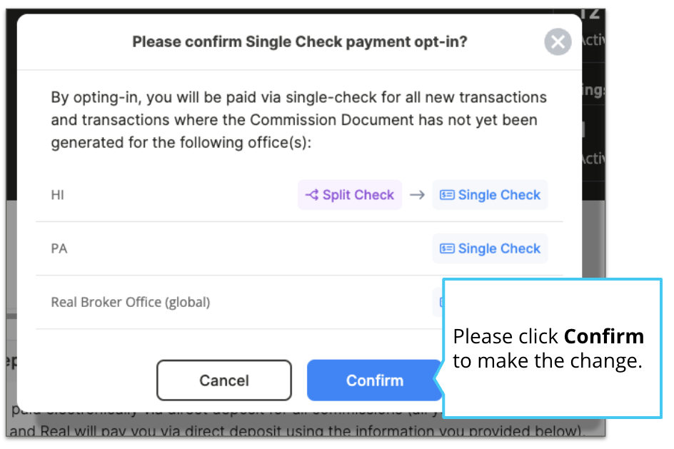
Task: Click the Single Check card icon in the HI row
Action: 447,195
